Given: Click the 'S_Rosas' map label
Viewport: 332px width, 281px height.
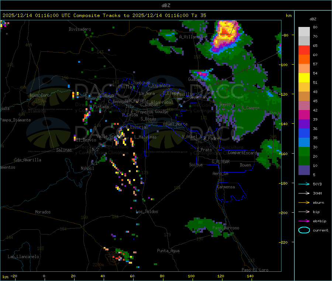Looking at the screenshot, I should click(148, 119).
